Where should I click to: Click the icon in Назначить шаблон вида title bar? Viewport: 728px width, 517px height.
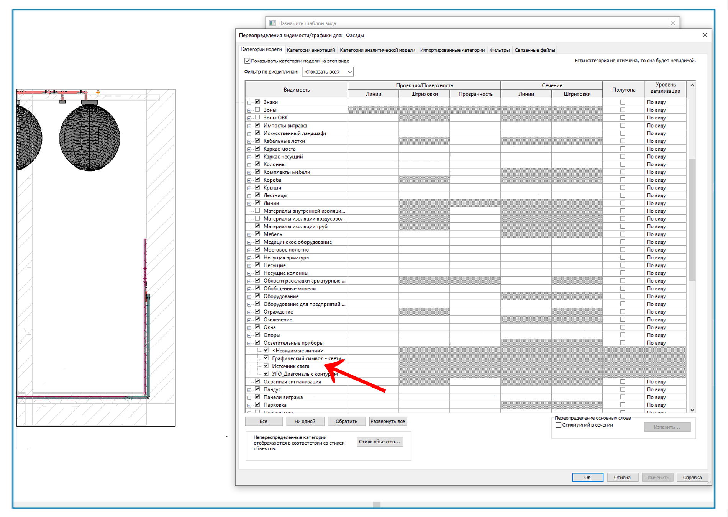(x=272, y=23)
